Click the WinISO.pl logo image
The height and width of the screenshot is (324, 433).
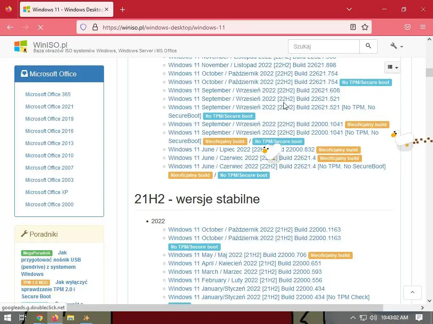[21, 46]
